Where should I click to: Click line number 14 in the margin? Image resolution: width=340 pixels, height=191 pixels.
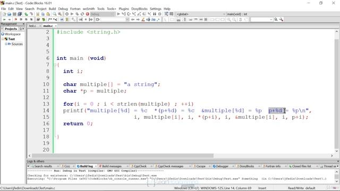pyautogui.click(x=46, y=110)
